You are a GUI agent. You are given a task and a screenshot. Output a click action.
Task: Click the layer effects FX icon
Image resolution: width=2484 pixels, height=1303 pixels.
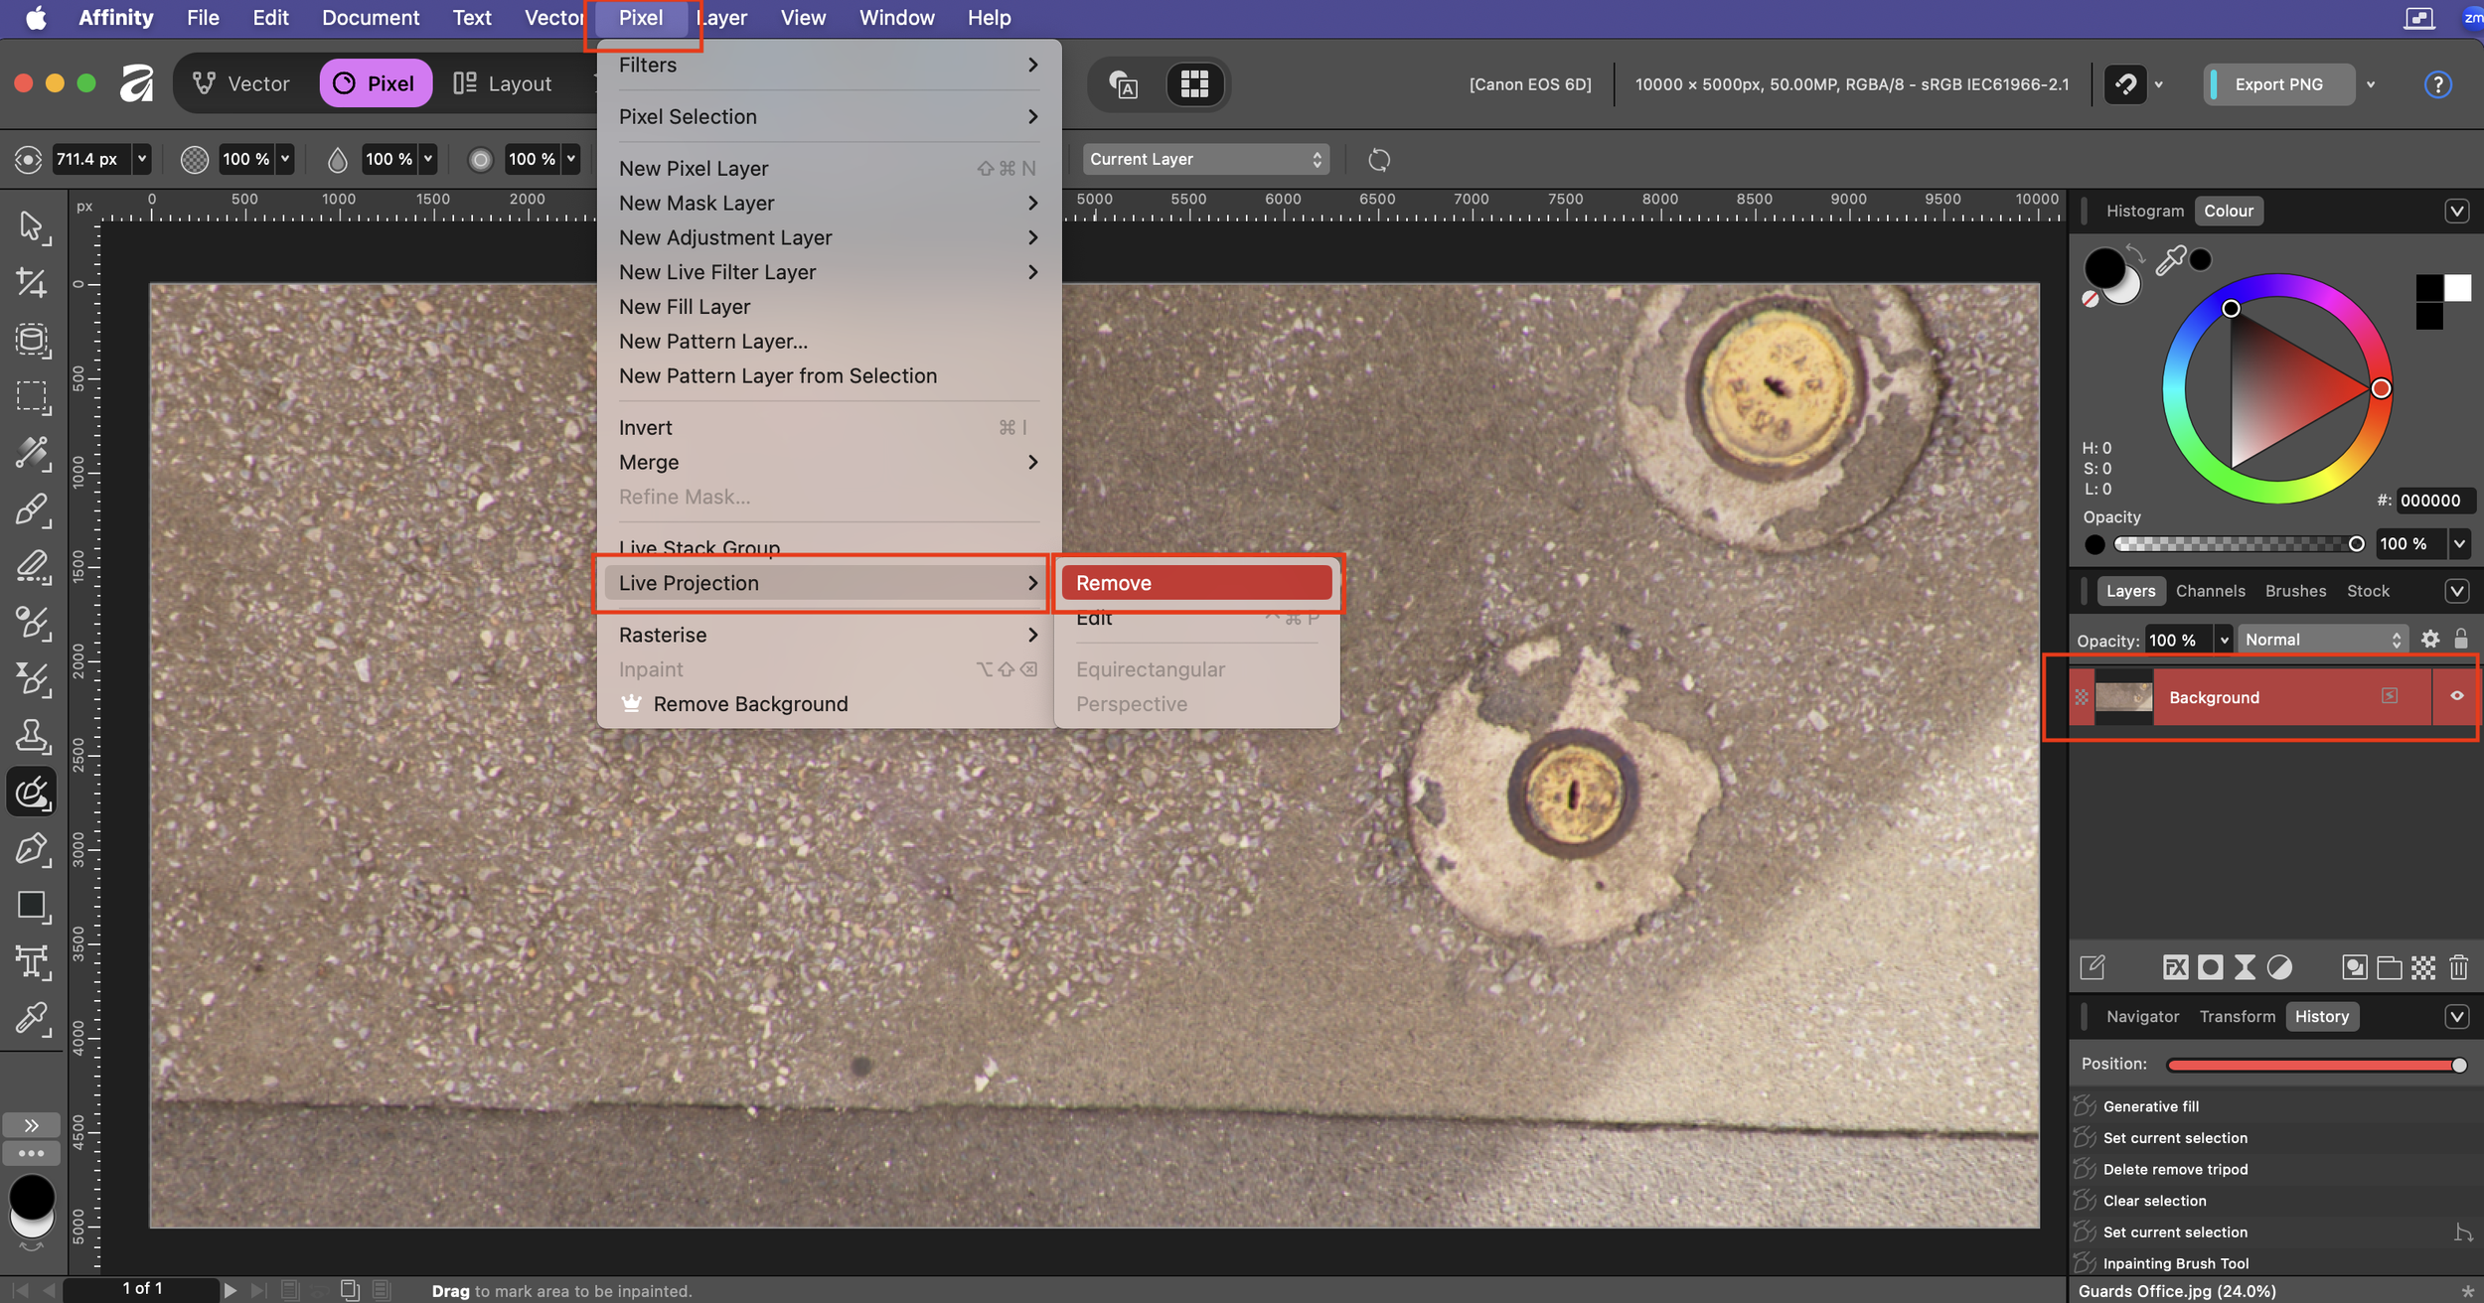coord(2175,967)
